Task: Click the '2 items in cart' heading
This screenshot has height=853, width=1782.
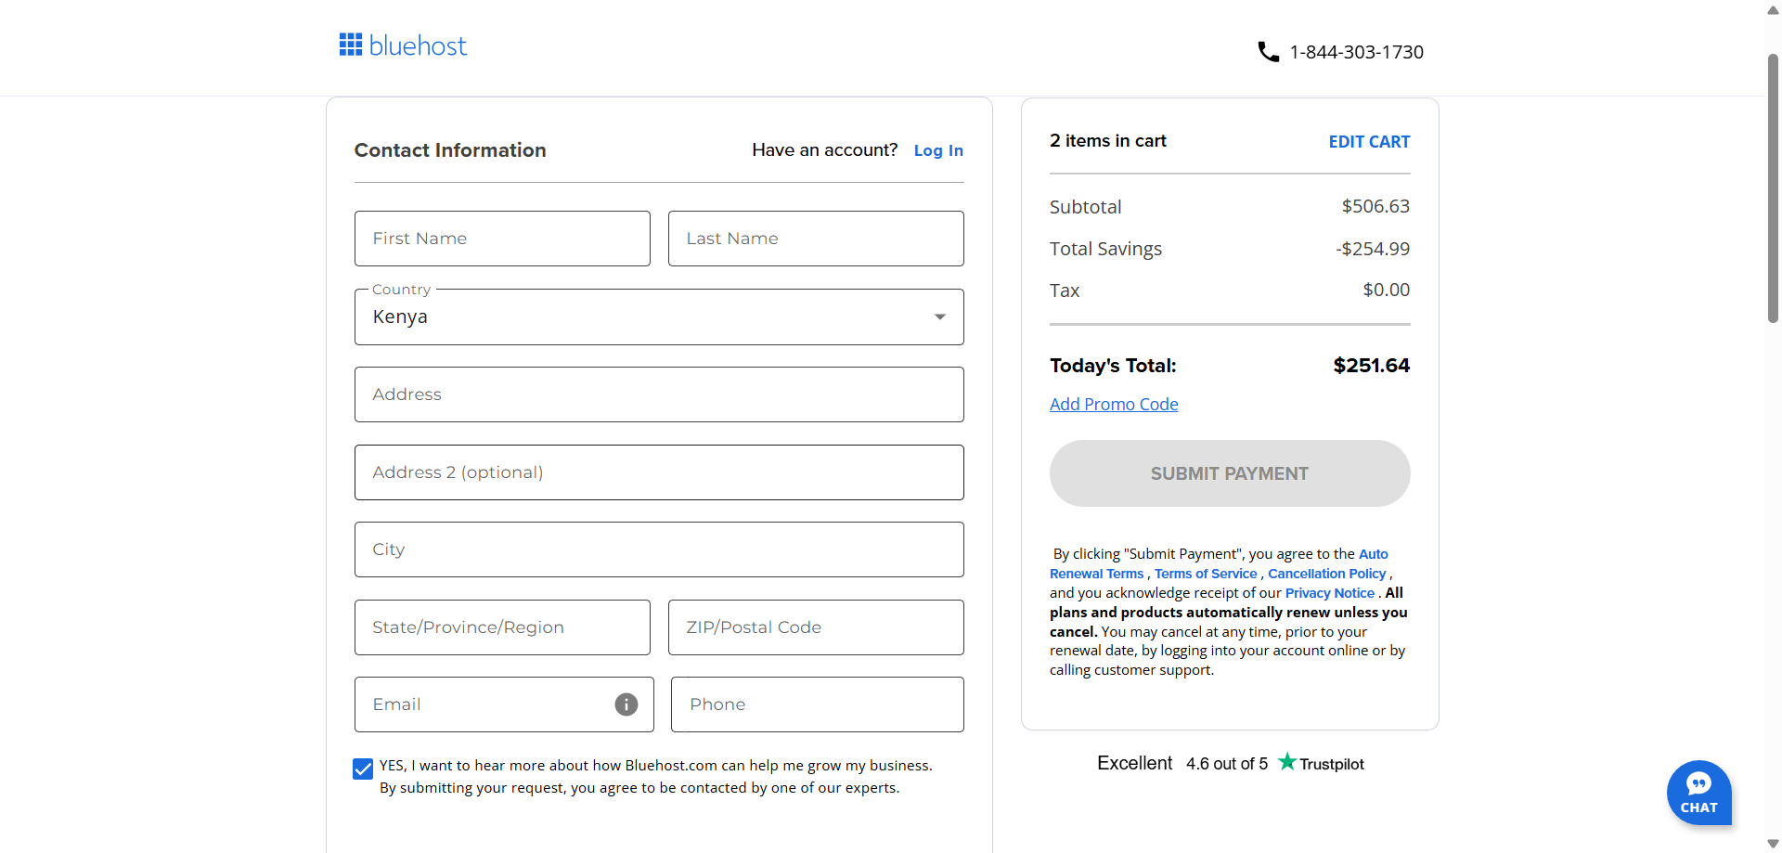Action: (1108, 140)
